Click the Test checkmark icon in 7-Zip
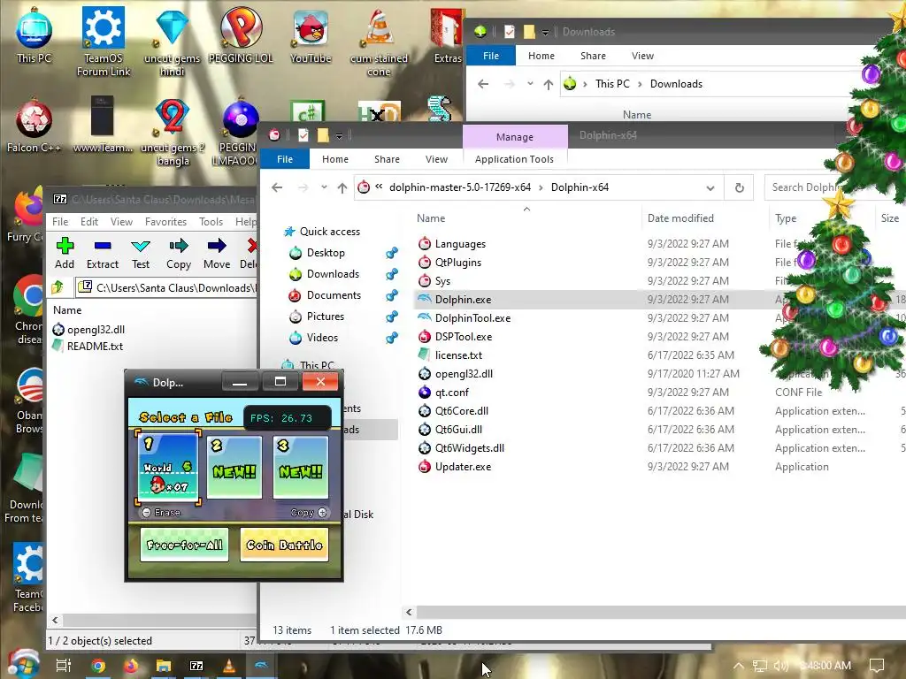This screenshot has width=906, height=679. tap(141, 246)
